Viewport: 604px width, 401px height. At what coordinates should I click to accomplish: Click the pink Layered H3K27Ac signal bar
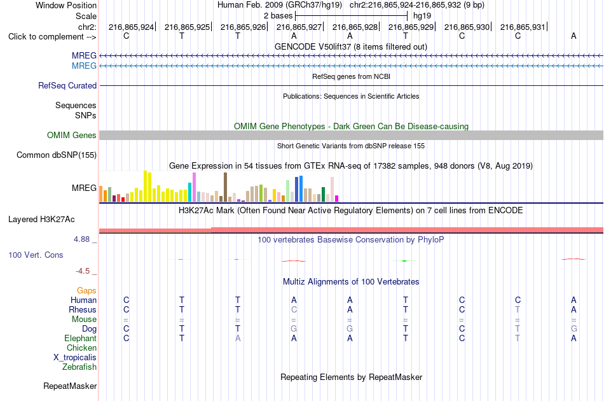tap(352, 230)
